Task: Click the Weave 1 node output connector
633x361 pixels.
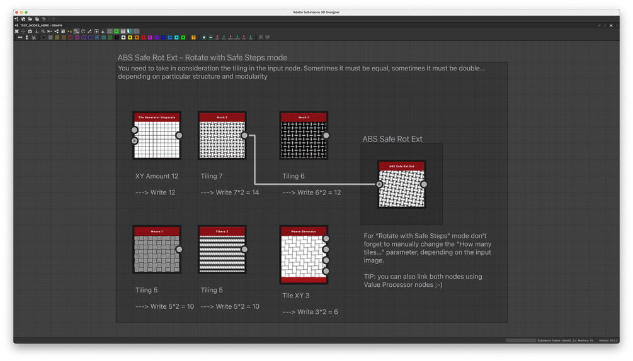Action: click(x=180, y=250)
